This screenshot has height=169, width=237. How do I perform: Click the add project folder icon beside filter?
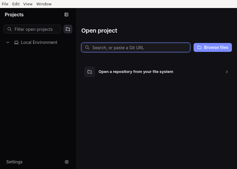(x=68, y=29)
